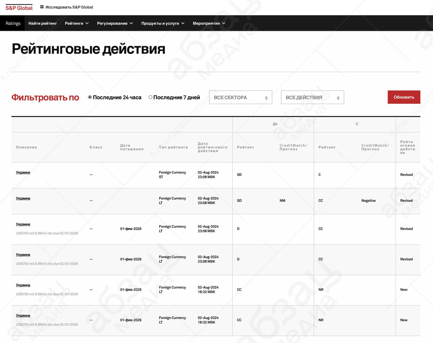Click the Украина link in the last row

pyautogui.click(x=23, y=316)
